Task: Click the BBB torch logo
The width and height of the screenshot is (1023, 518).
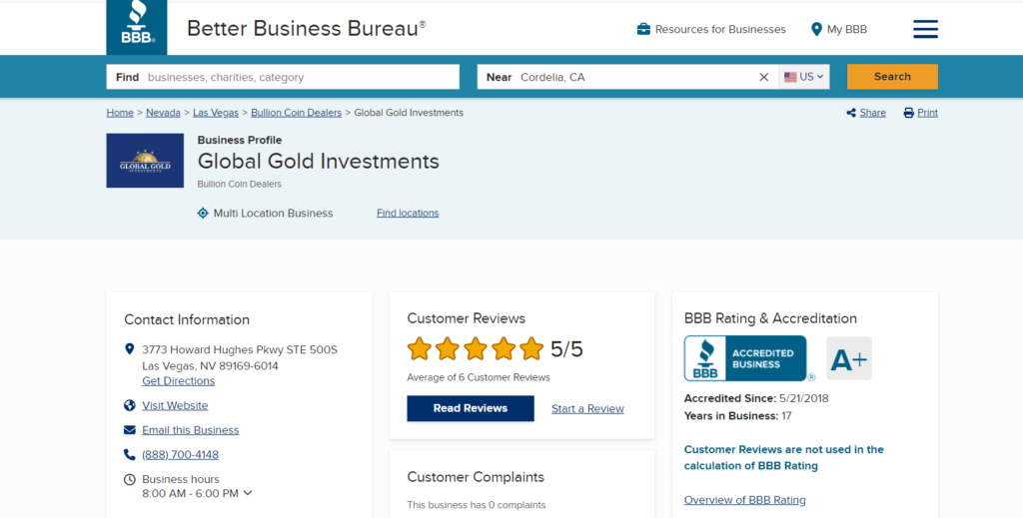Action: point(136,27)
